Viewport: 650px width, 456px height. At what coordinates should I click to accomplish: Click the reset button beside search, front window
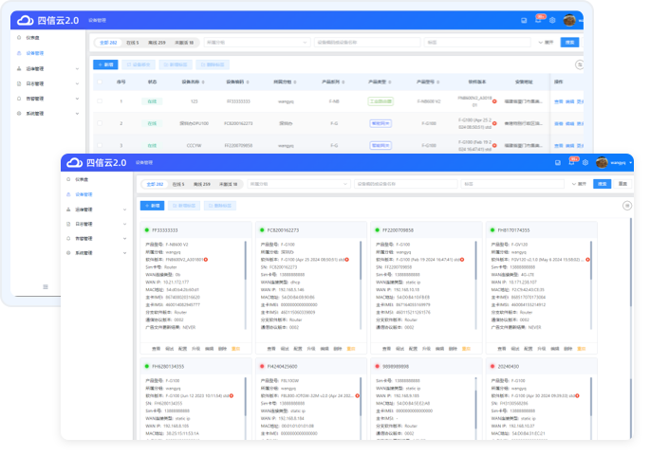pos(623,184)
